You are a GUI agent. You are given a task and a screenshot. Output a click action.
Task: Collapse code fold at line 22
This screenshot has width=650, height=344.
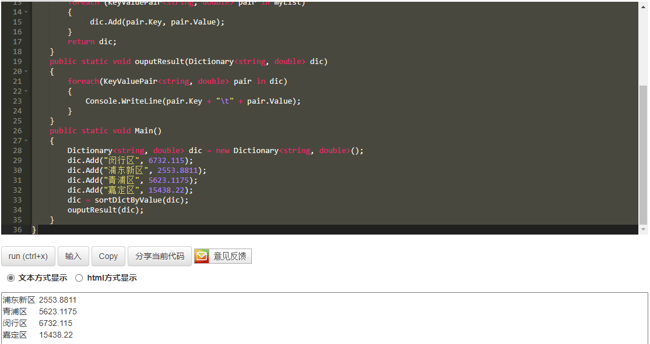coord(26,91)
